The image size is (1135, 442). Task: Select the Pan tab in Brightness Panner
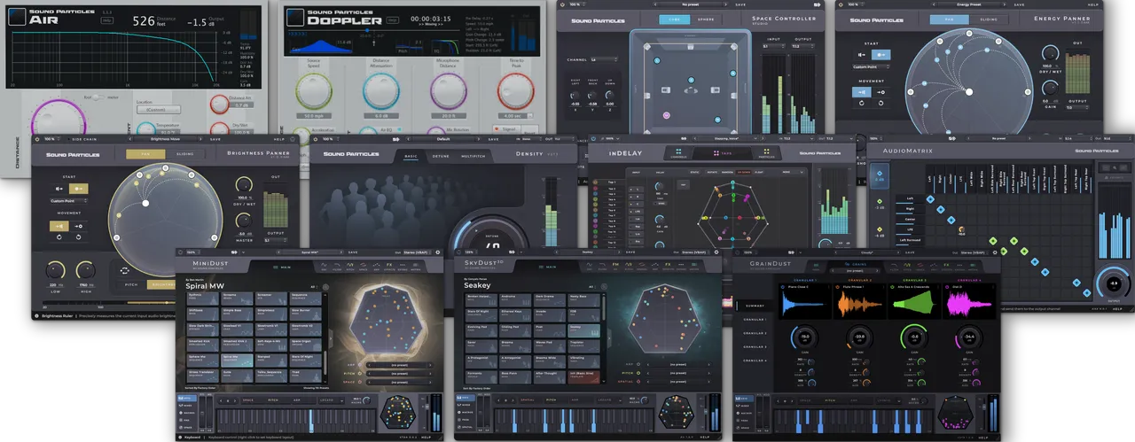[x=145, y=154]
